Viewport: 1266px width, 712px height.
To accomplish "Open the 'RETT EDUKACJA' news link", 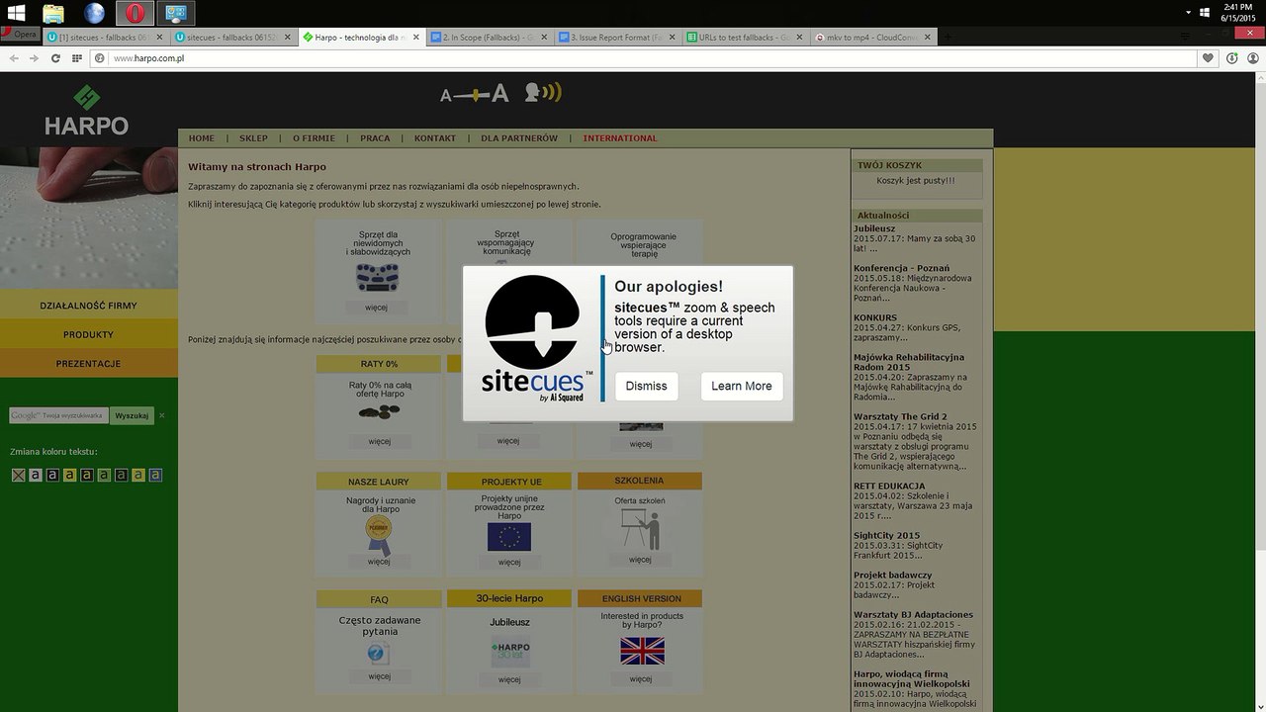I will point(889,486).
